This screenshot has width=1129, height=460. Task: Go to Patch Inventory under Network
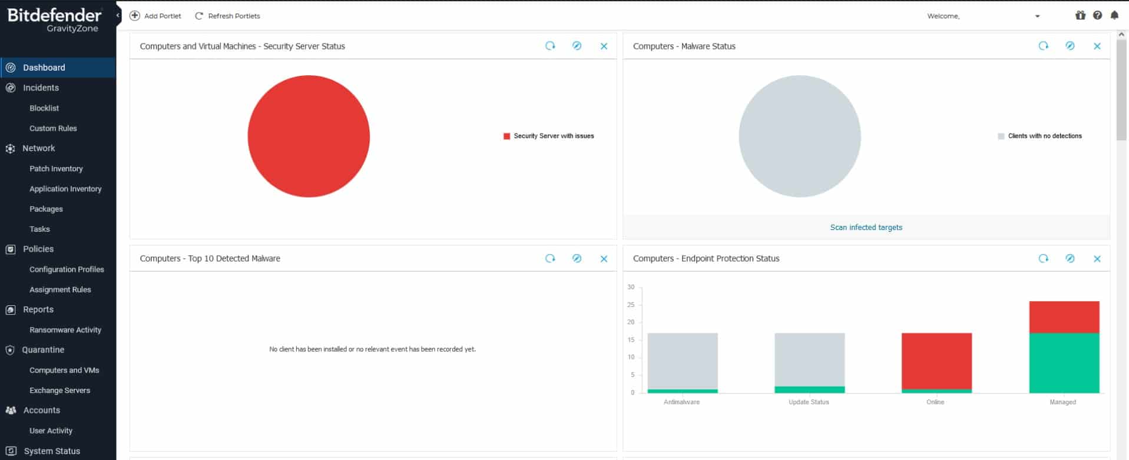[56, 169]
